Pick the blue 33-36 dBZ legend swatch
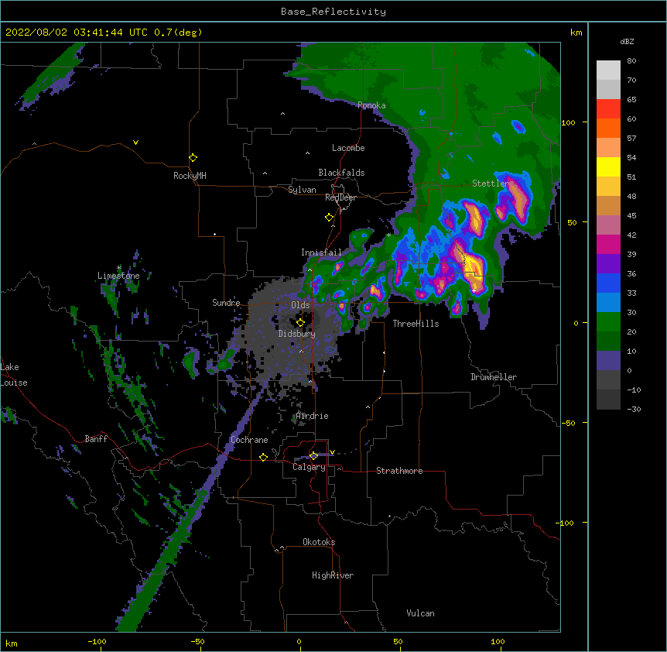The height and width of the screenshot is (652, 667). coord(608,283)
